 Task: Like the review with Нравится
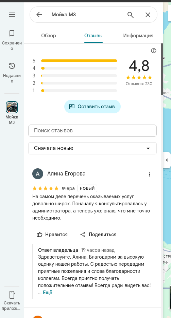point(52,235)
